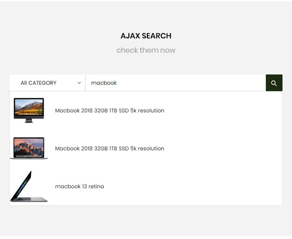The width and height of the screenshot is (292, 239).
Task: Click the typed word "macbook" in search box
Action: [x=104, y=83]
